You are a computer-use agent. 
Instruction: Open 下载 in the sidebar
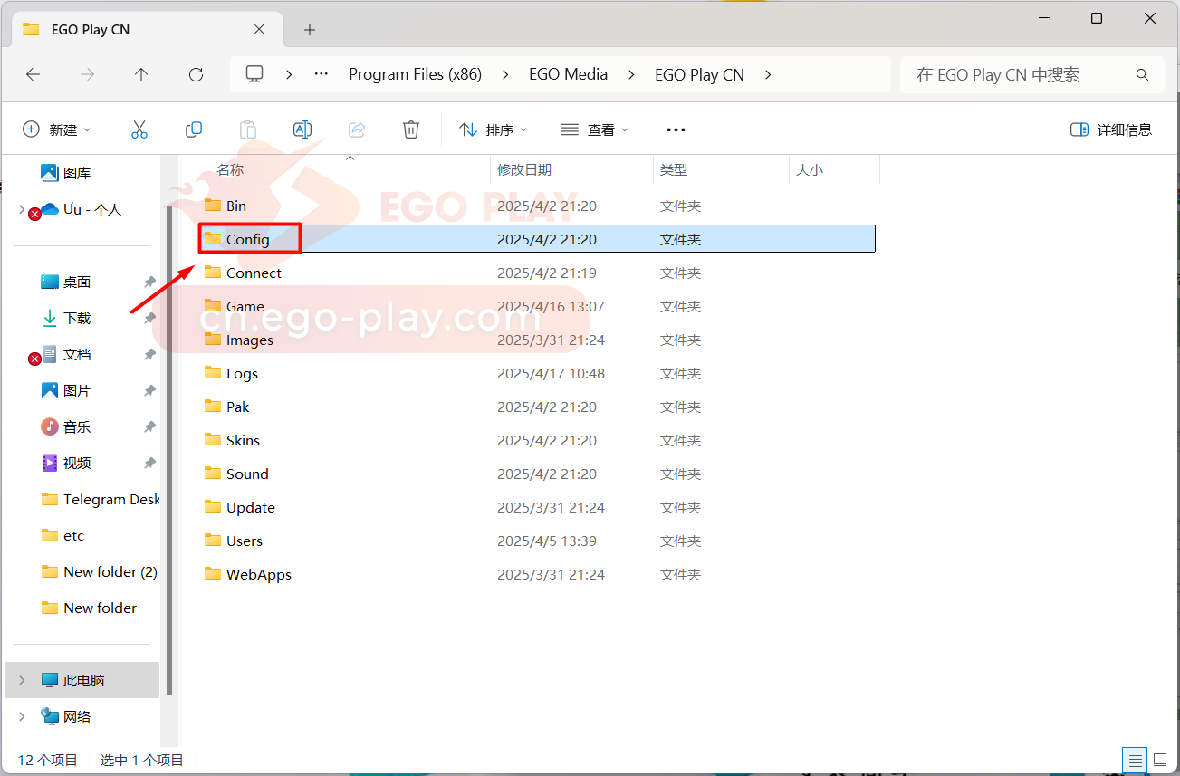coord(66,318)
